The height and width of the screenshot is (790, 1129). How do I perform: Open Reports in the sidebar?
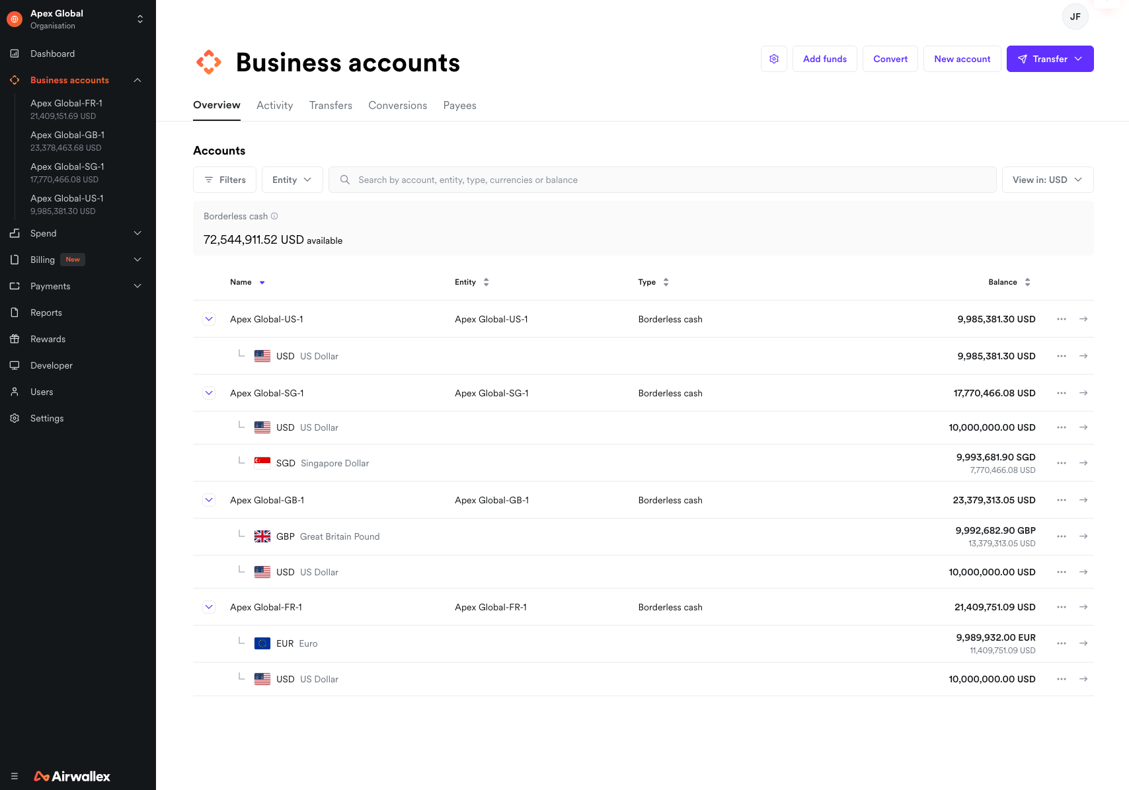(46, 312)
